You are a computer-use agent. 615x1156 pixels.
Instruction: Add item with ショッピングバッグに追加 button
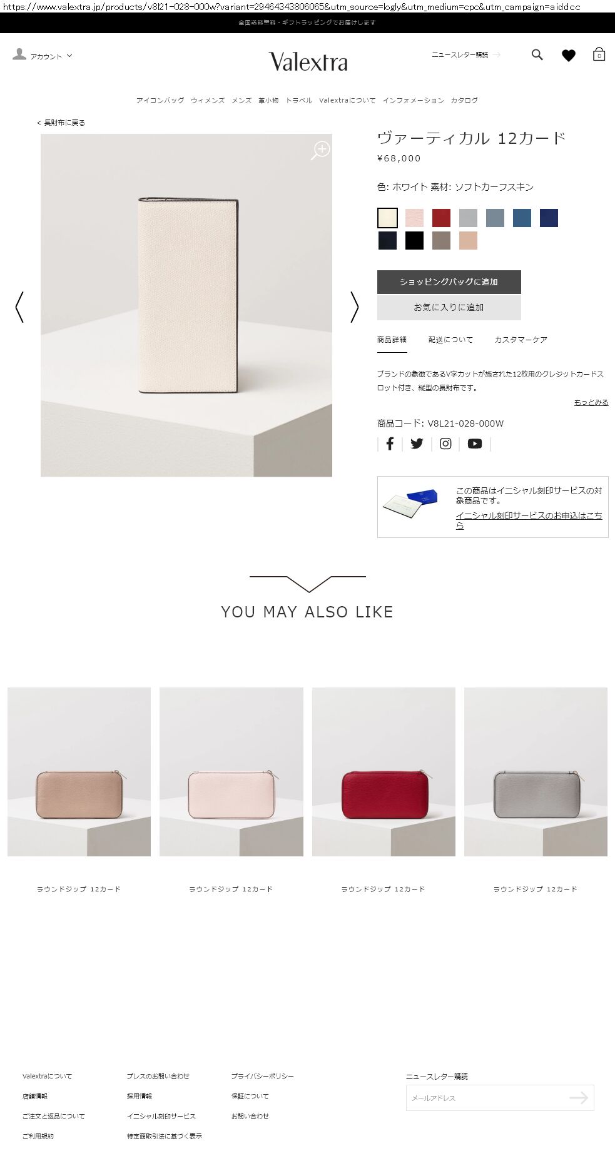coord(449,282)
